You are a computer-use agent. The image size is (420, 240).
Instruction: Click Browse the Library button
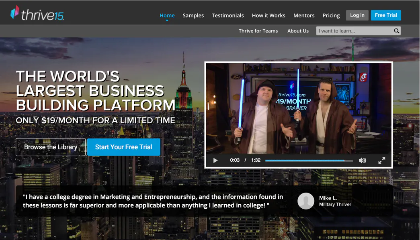pos(51,147)
